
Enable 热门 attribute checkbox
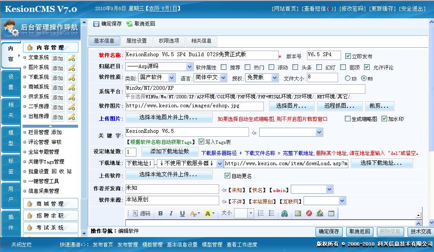247,67
